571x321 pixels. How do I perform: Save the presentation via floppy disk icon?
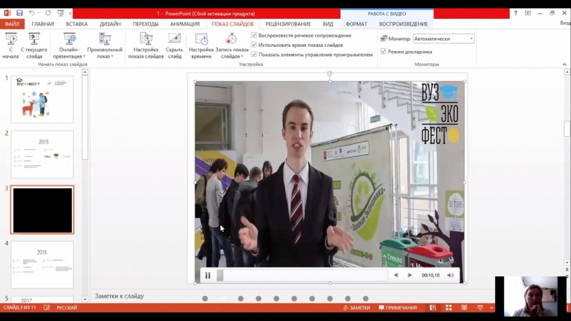[19, 13]
